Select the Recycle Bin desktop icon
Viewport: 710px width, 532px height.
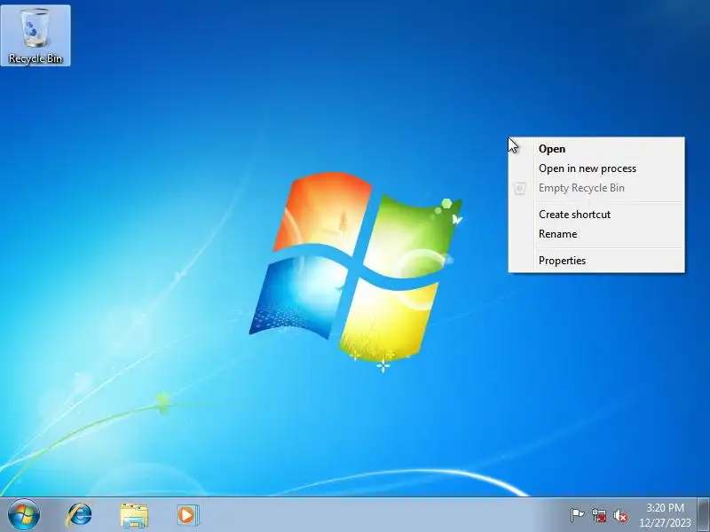[x=35, y=35]
